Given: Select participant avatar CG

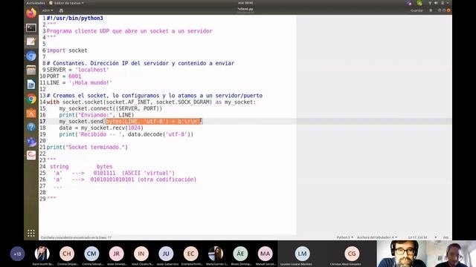Looking at the screenshot, I should [352, 254].
